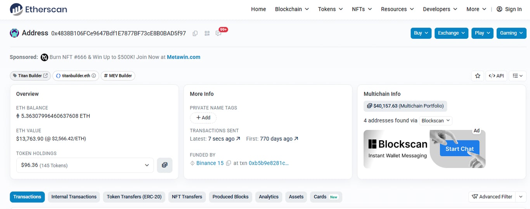Image resolution: width=530 pixels, height=209 pixels.
Task: Open the Metawin.com sponsored link
Action: 184,57
